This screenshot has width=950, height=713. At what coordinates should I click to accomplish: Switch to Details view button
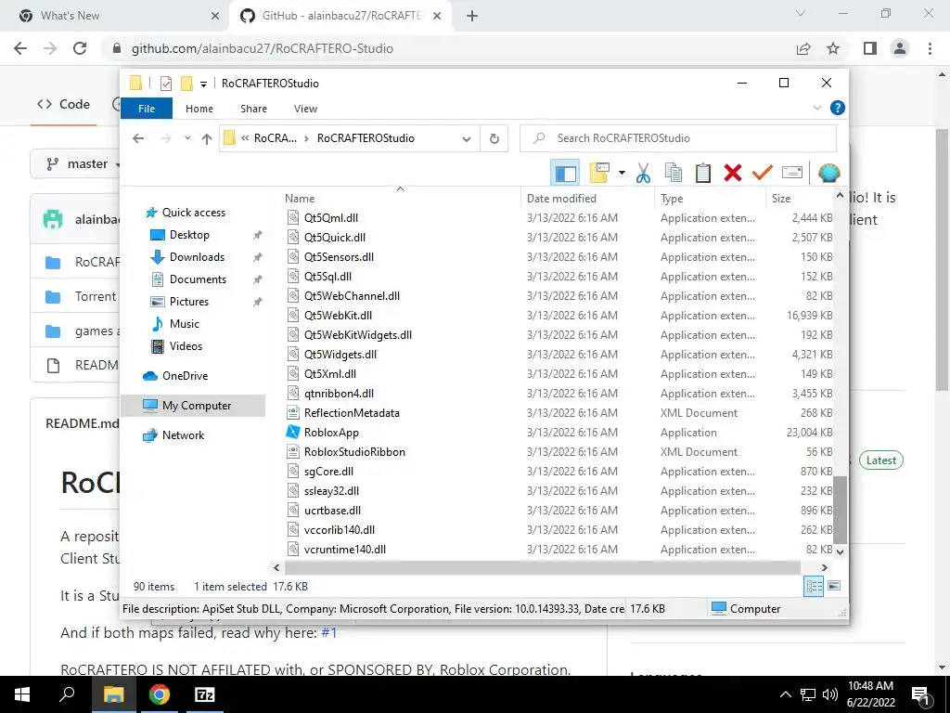tap(814, 586)
